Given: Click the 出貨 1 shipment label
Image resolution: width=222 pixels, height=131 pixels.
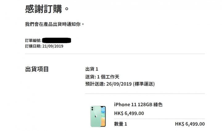Looking at the screenshot, I should click(92, 69).
